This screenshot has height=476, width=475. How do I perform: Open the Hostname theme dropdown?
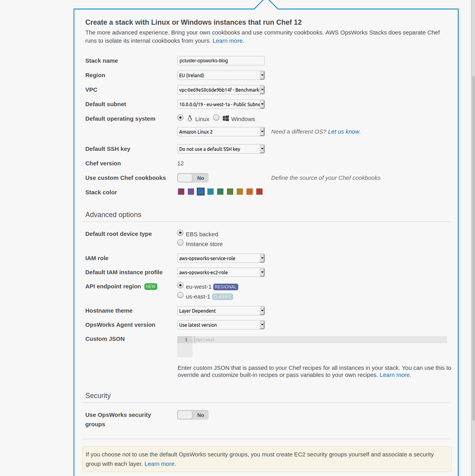[x=262, y=310]
